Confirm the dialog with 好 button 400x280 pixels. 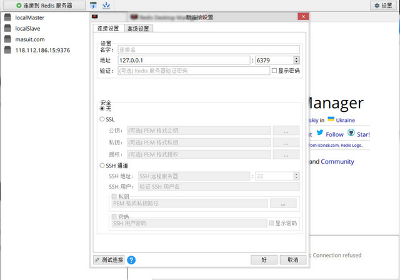[x=264, y=260]
